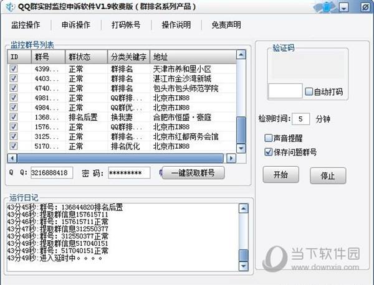
Task: Click the 检测时间 minutes field
Action: click(300, 119)
